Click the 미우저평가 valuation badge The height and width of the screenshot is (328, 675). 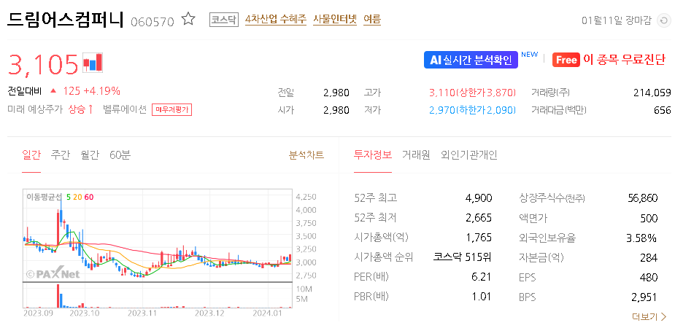point(171,109)
